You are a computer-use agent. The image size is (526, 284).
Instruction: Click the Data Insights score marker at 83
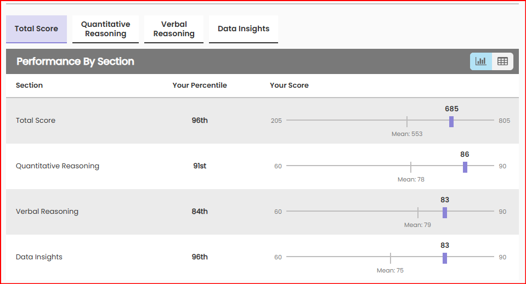click(x=445, y=258)
